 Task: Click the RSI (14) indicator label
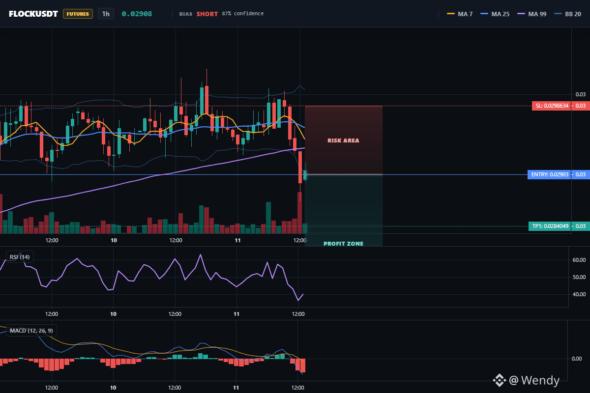pos(20,257)
